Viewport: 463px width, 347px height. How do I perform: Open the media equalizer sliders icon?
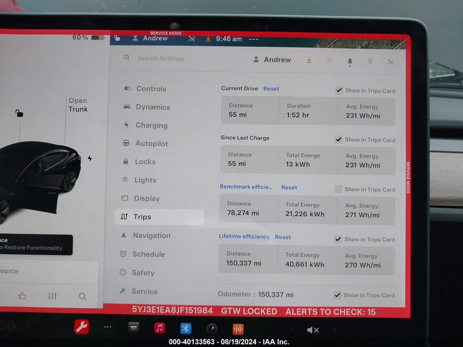click(53, 296)
